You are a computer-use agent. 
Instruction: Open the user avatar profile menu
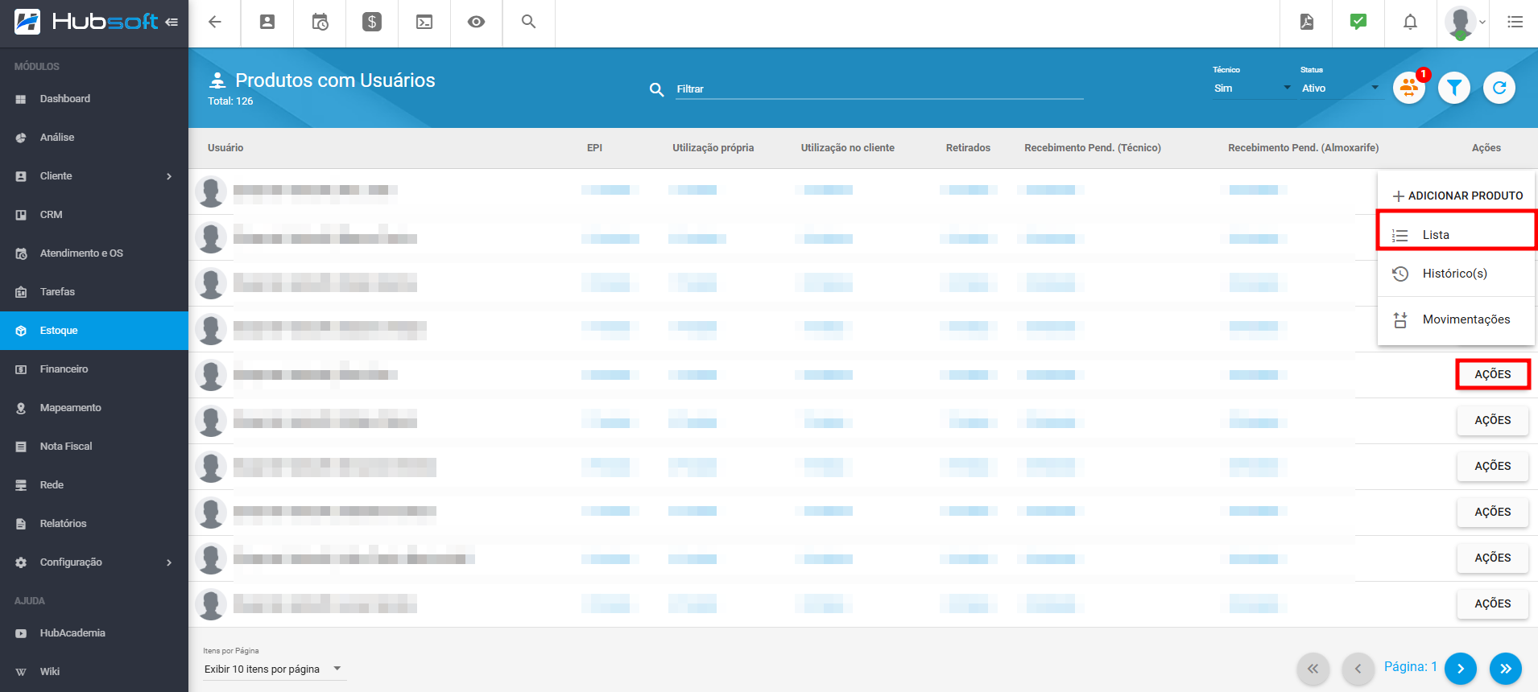(1465, 23)
